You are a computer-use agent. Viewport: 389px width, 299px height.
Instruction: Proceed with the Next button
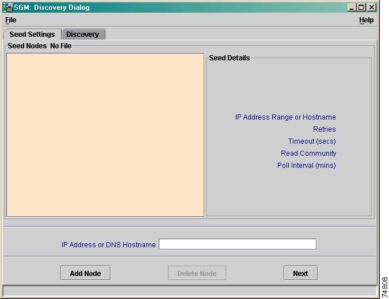pyautogui.click(x=301, y=273)
